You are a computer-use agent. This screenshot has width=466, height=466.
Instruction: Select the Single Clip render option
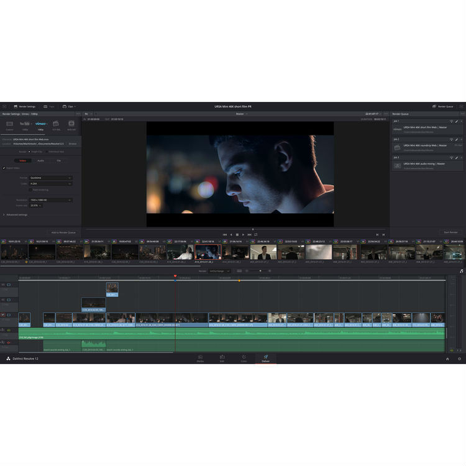(35, 152)
